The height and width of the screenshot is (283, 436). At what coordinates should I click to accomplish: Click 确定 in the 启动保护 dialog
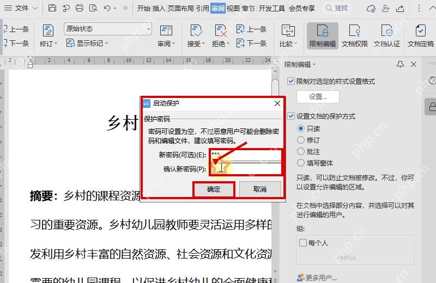click(214, 189)
